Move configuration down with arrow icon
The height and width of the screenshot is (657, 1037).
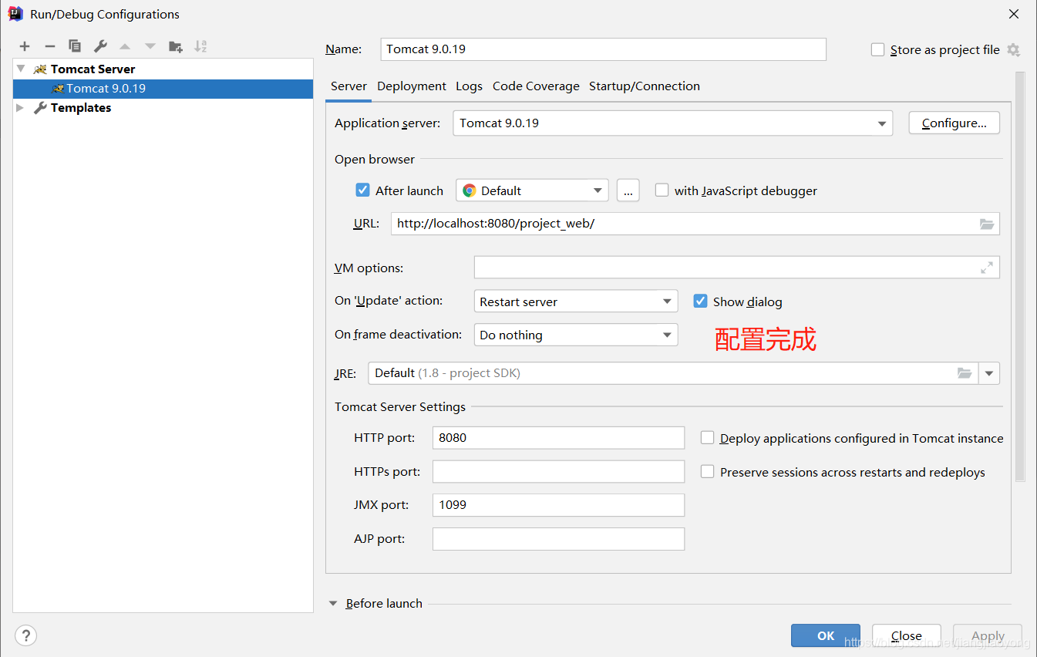150,46
